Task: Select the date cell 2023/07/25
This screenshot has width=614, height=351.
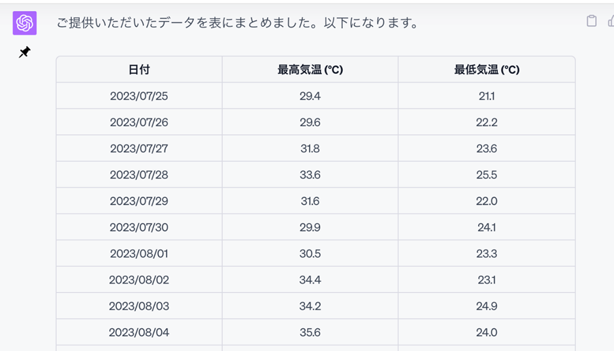Action: 139,96
